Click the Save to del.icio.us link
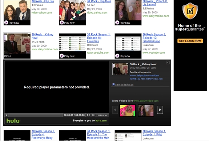Image resolution: width=209 pixels, height=141 pixels. (124, 85)
